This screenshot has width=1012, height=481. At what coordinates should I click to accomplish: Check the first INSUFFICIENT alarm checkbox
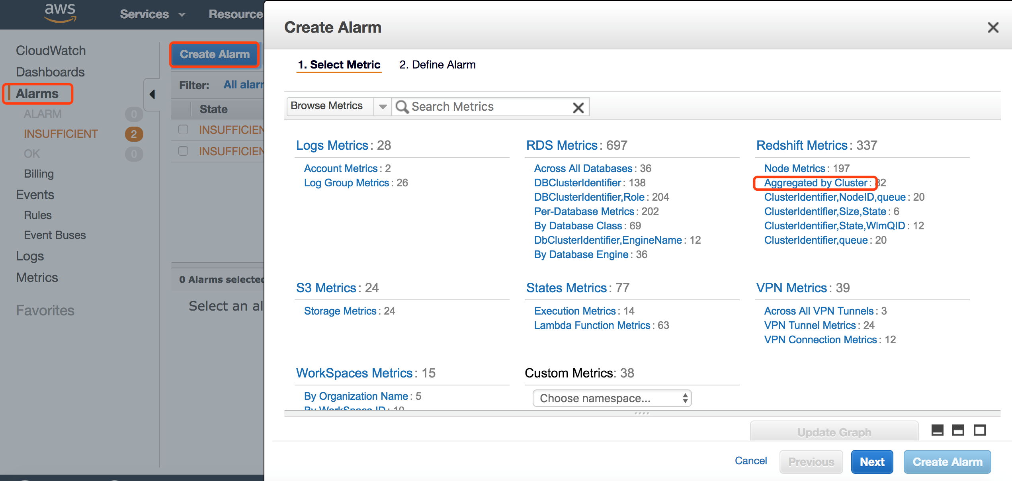[x=183, y=129]
